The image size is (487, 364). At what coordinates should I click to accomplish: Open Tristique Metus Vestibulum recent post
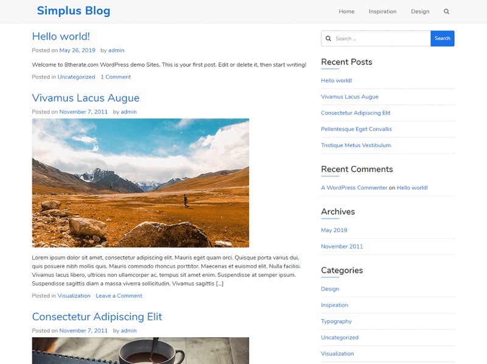tap(356, 145)
